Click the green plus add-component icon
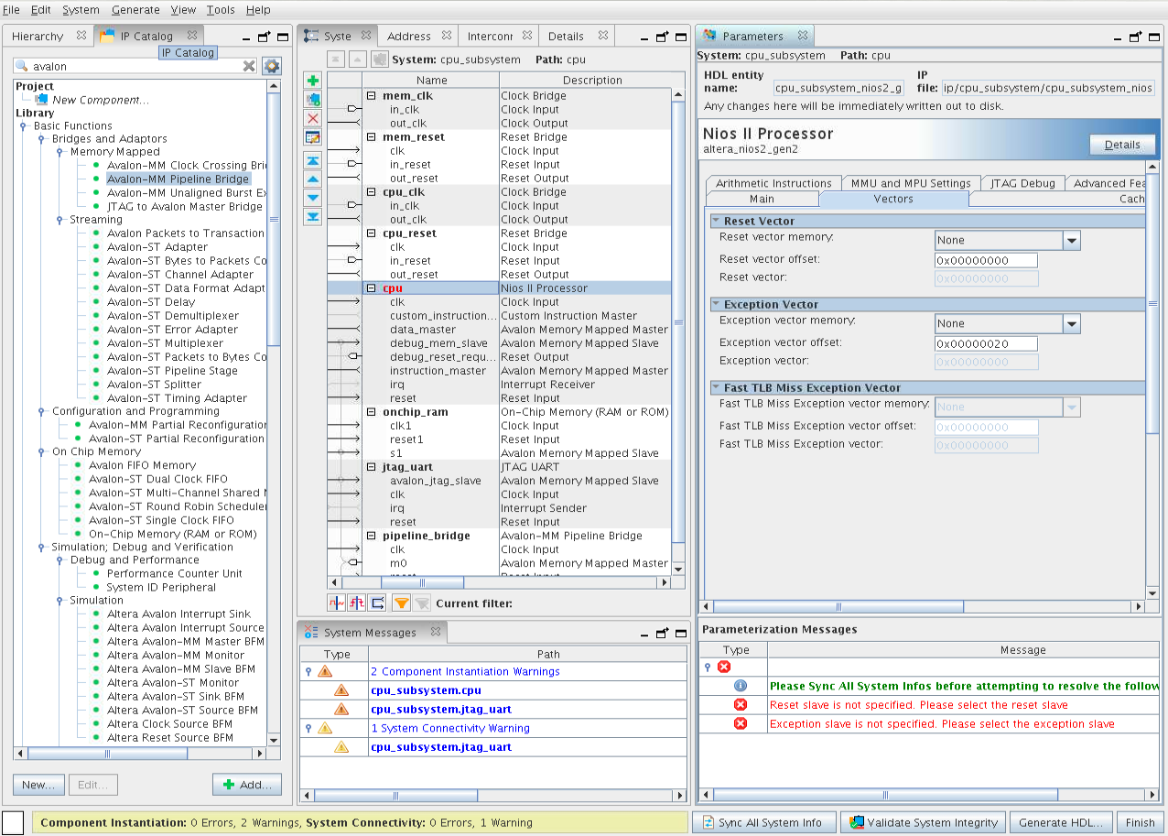 coord(313,81)
